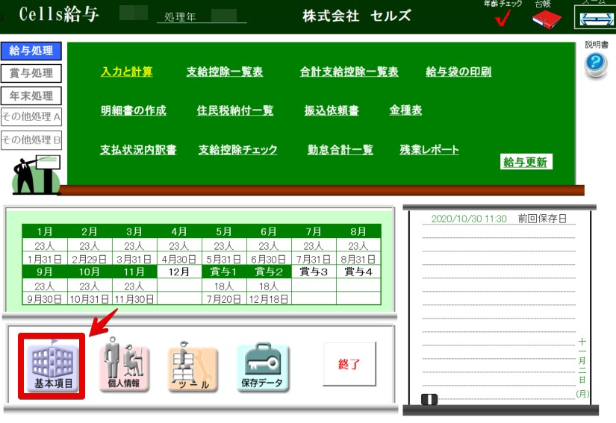Open 給与袋の印刷 link
Viewport: 616px width, 423px height.
tap(458, 72)
